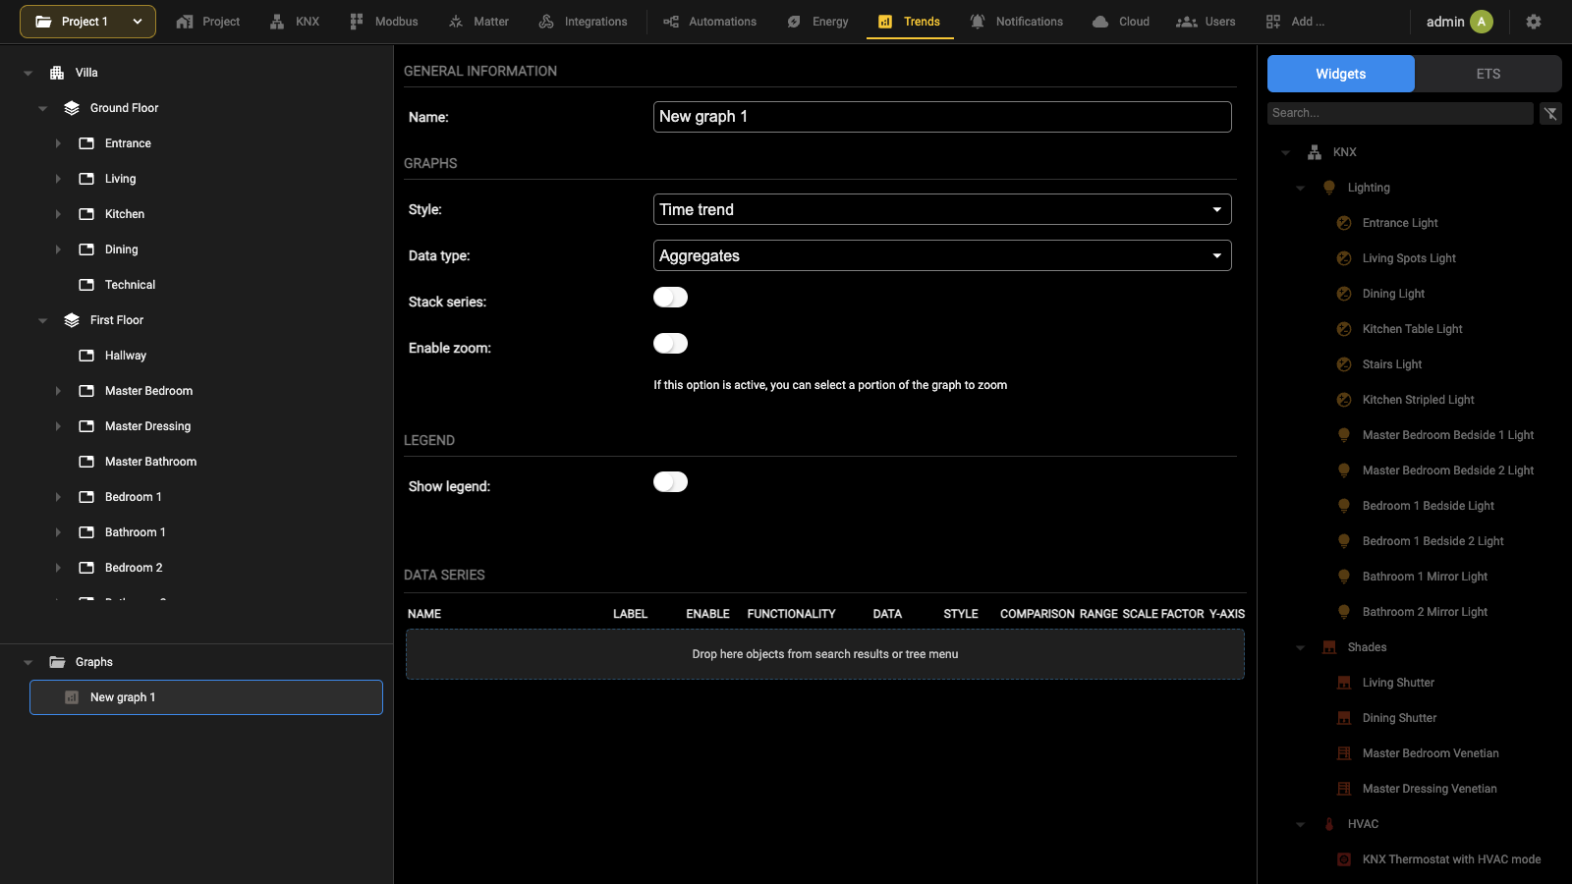This screenshot has width=1572, height=884.
Task: Click the New graph 1 chart icon
Action: (72, 697)
